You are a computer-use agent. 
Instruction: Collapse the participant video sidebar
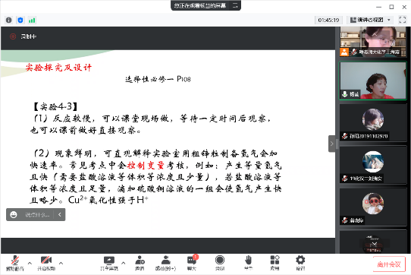[x=331, y=144]
